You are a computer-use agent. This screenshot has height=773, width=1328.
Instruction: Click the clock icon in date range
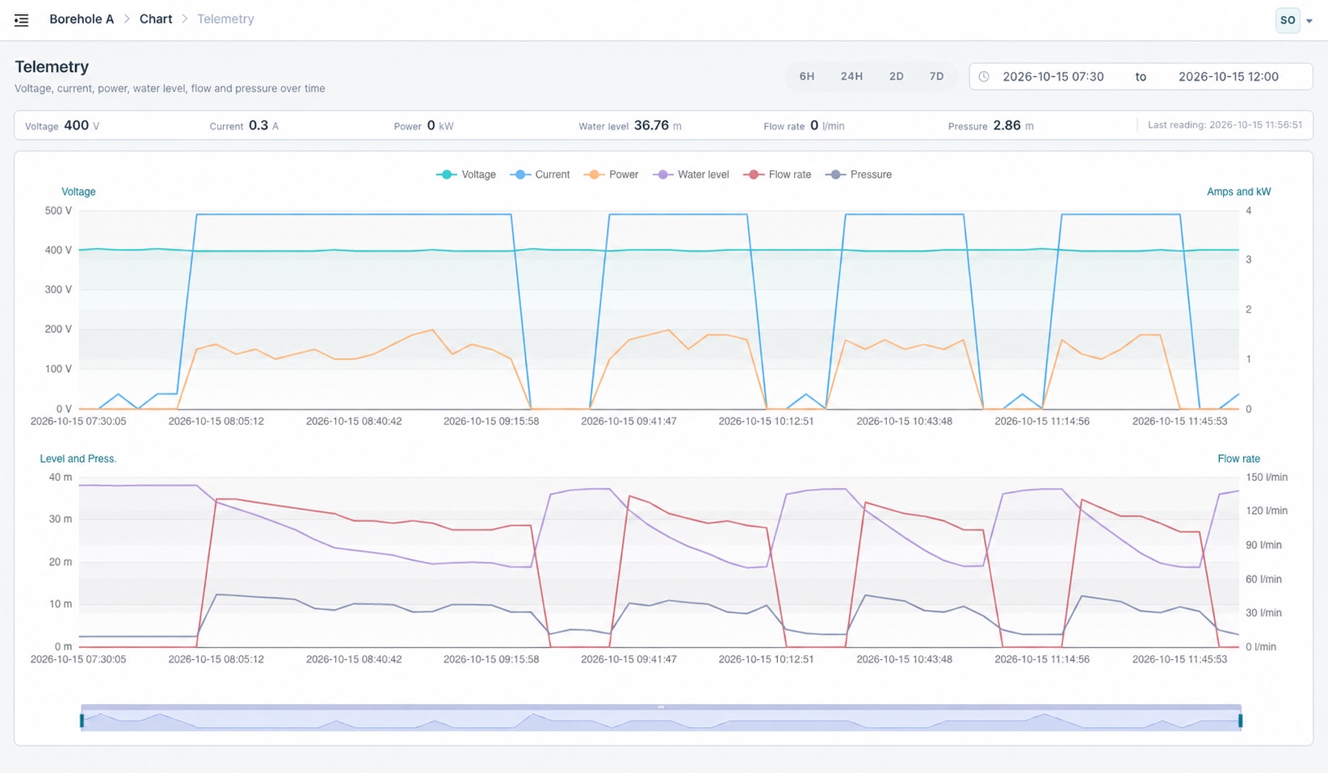pos(984,77)
